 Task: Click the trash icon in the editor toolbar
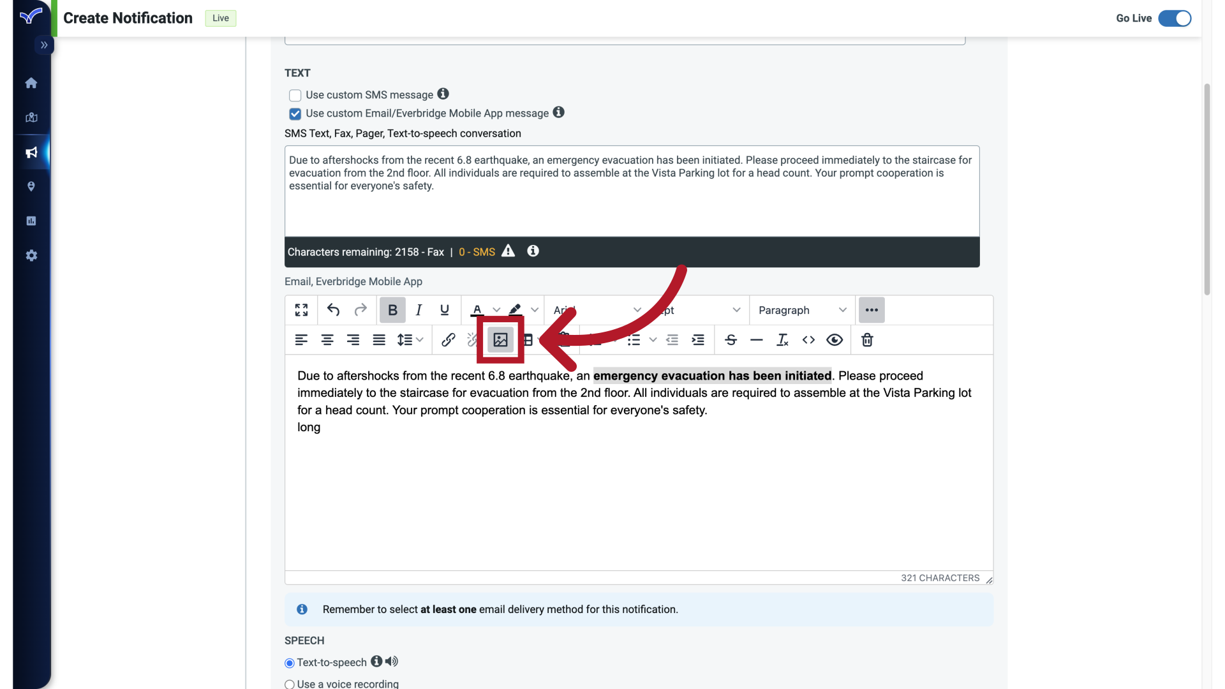867,340
